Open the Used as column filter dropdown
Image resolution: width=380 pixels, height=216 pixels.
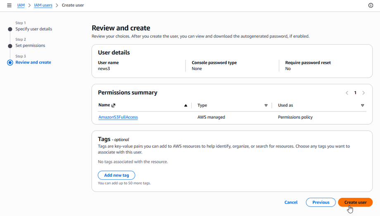click(362, 105)
